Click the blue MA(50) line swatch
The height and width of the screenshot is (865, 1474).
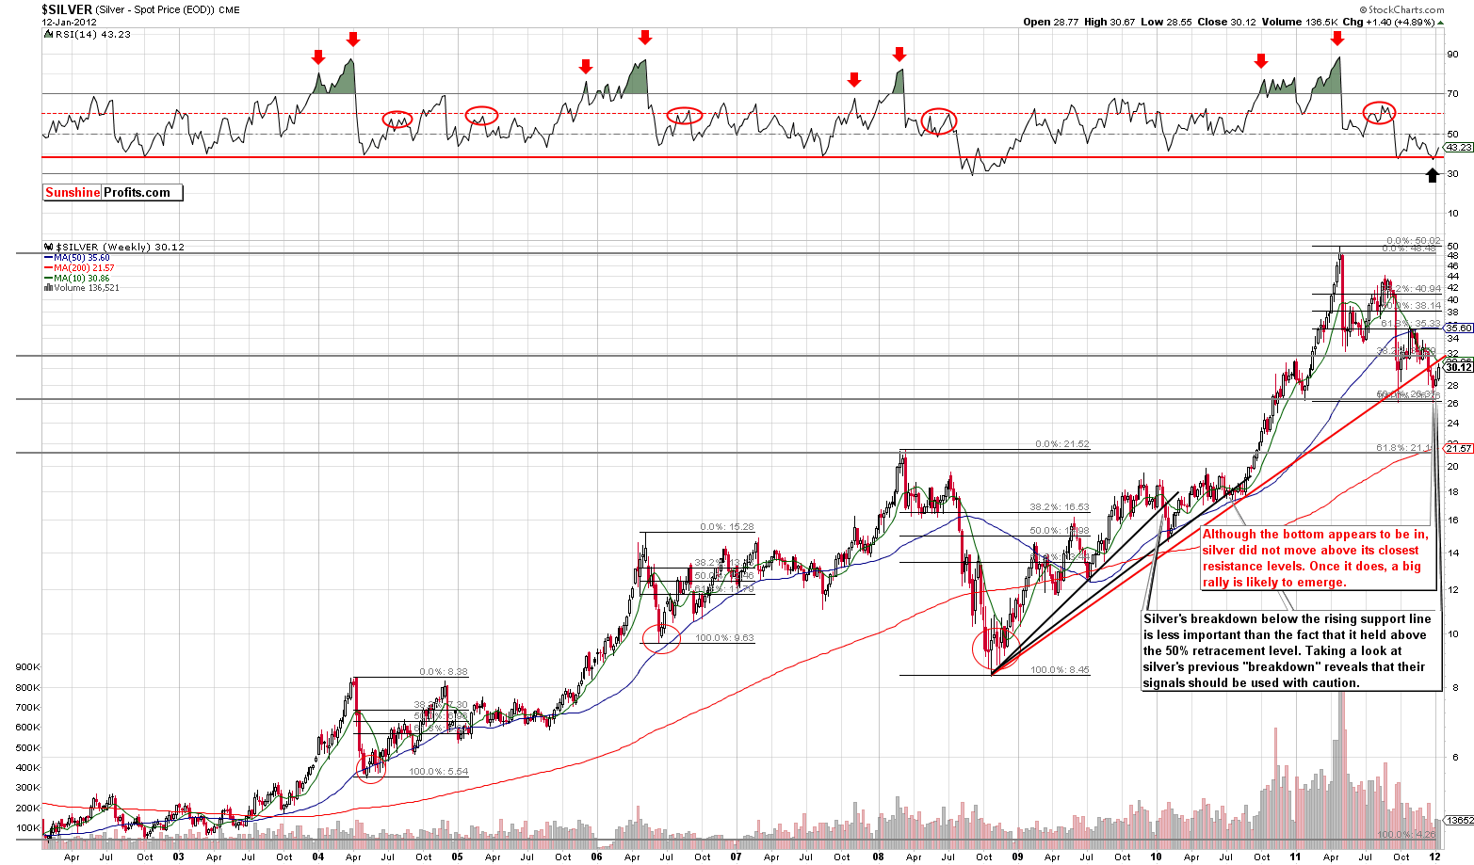pos(47,258)
